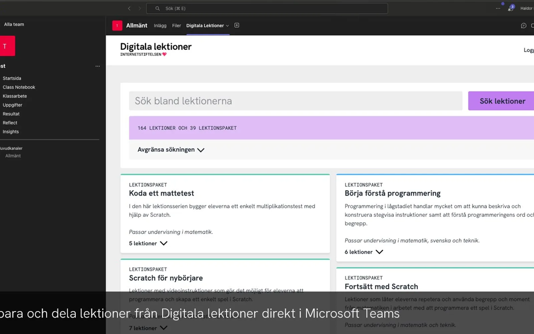Open the Haldor profile menu
Image resolution: width=534 pixels, height=334 pixels.
[527, 8]
